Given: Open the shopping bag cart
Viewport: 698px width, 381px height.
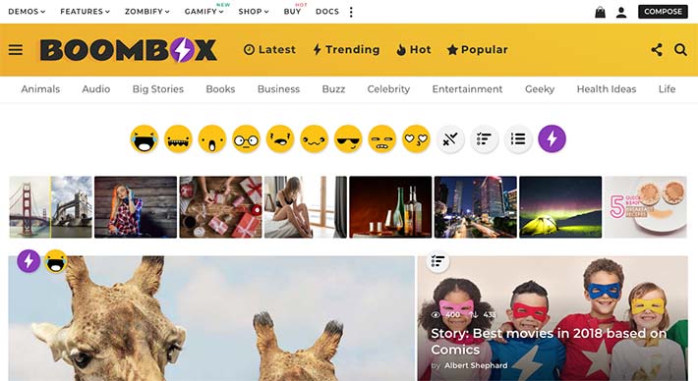Looking at the screenshot, I should tap(600, 12).
